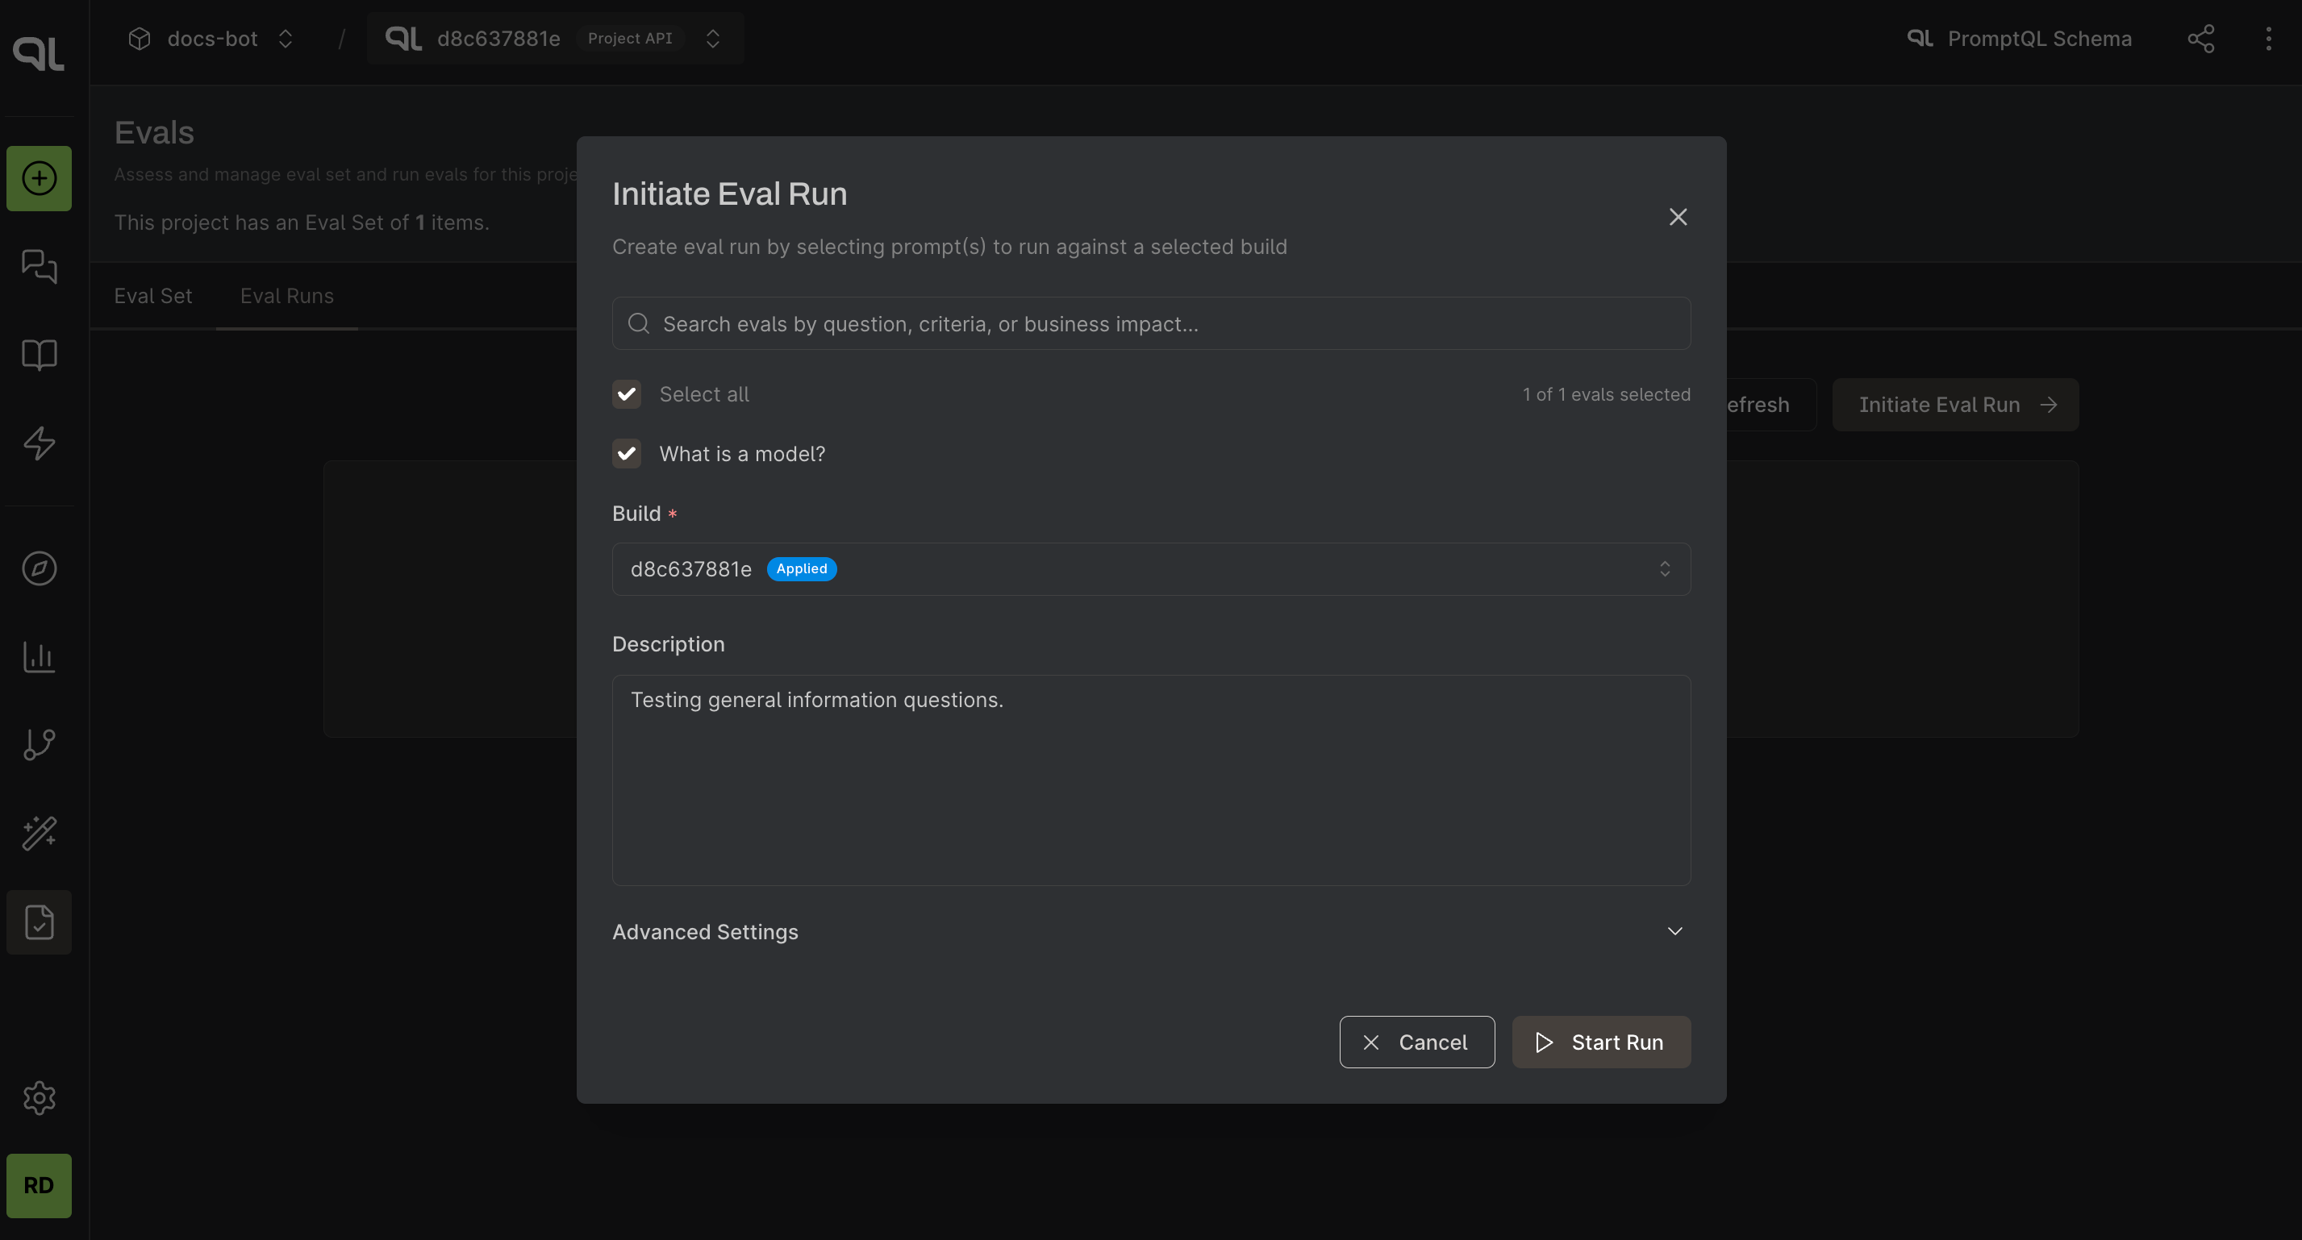Switch to the Eval Runs tab

tap(287, 296)
